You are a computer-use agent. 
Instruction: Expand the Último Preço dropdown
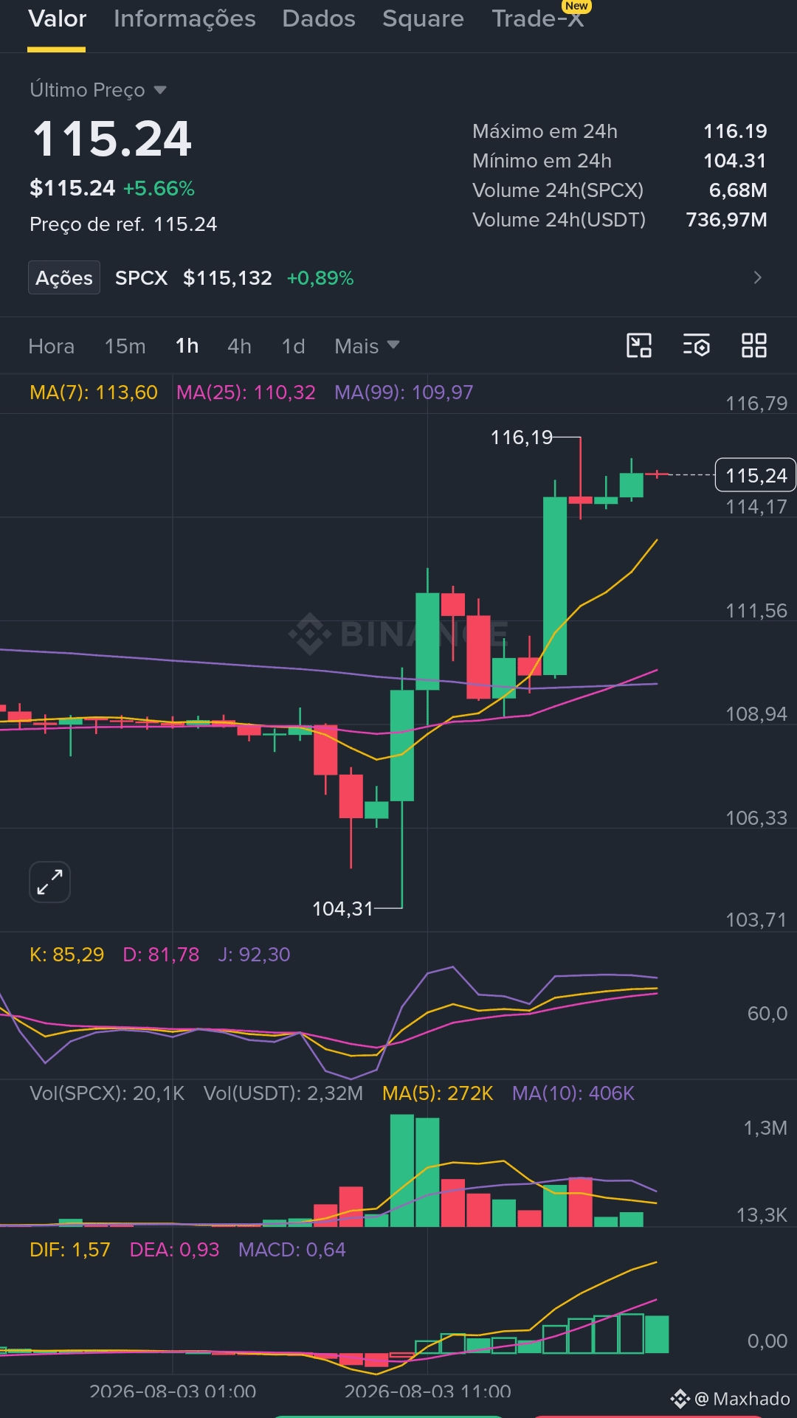click(x=97, y=90)
